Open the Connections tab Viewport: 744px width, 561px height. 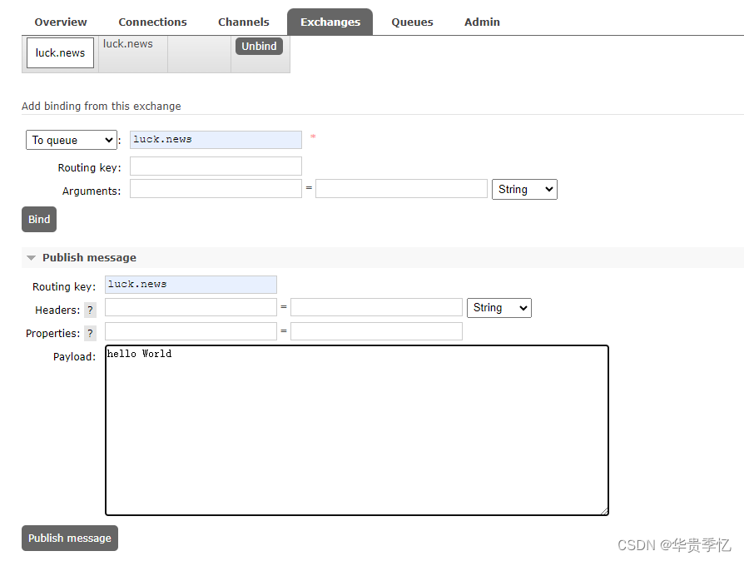click(152, 22)
